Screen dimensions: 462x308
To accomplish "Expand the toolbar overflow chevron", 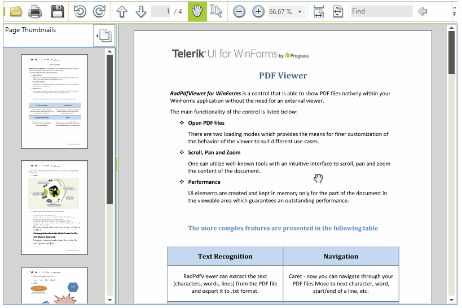I will (x=455, y=11).
